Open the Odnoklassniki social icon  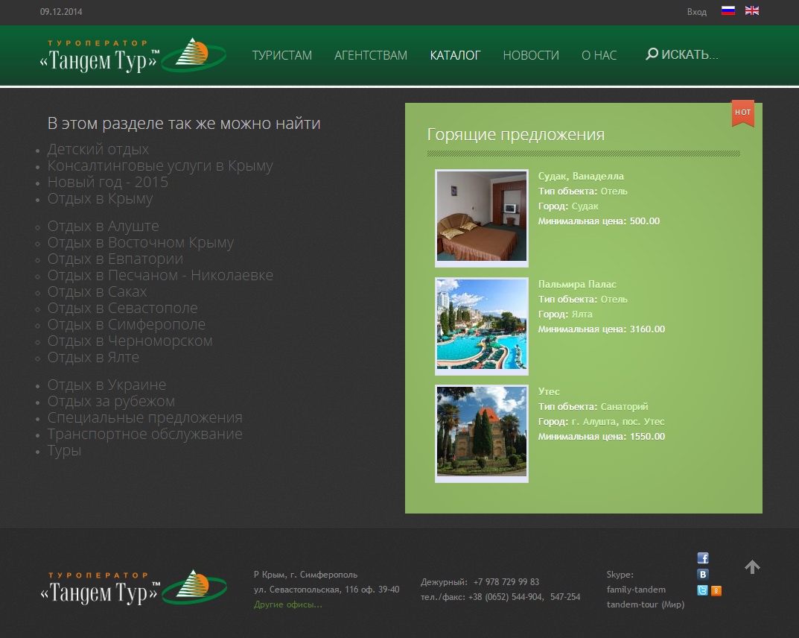coord(716,591)
